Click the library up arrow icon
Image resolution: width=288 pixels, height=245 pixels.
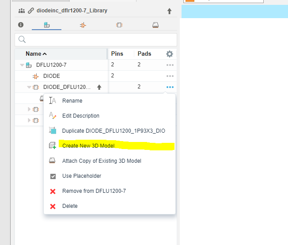169,11
